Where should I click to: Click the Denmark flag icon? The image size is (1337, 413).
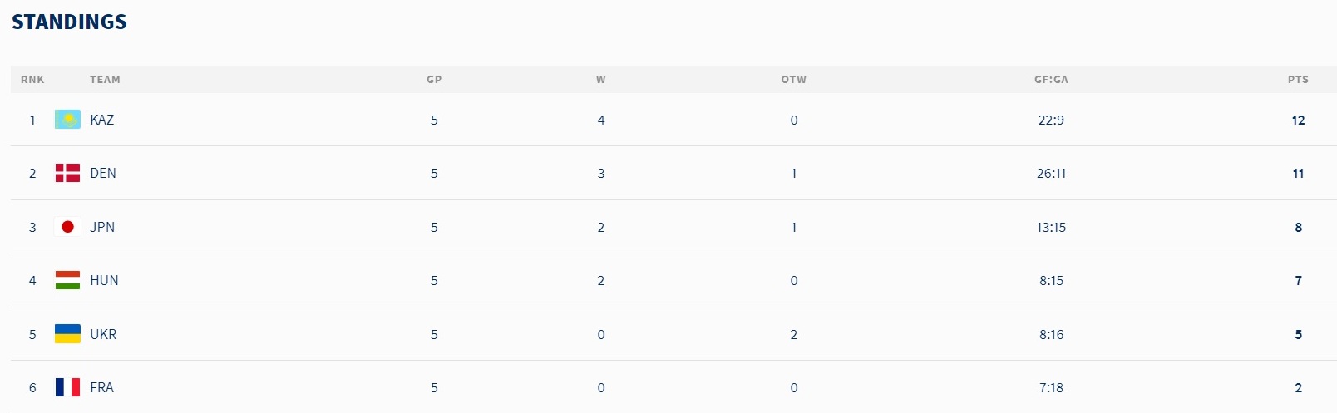click(x=67, y=173)
